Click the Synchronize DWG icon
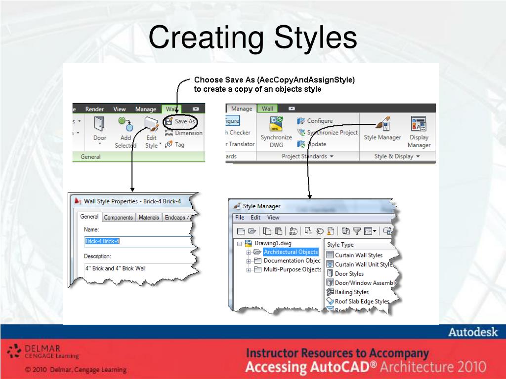Viewport: 506px width, 379px height. pyautogui.click(x=276, y=124)
